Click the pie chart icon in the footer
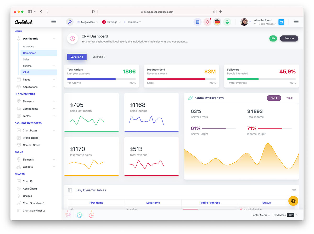Screen dimensions: 314x234 click(91, 215)
